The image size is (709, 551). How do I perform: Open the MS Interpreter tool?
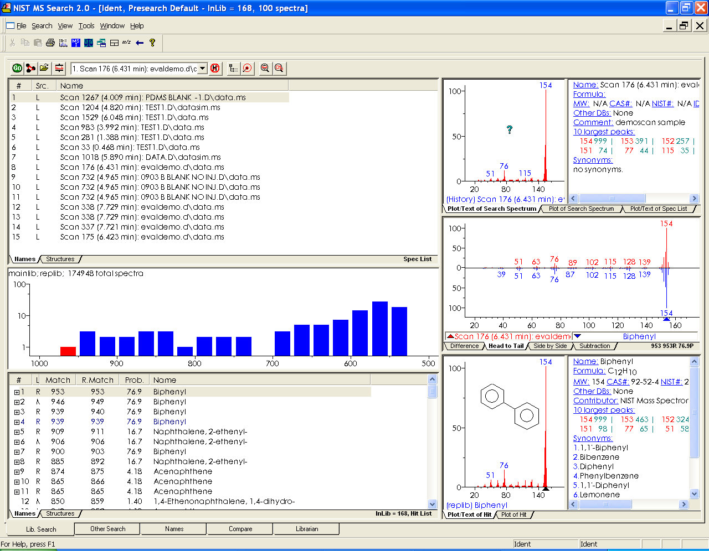point(75,43)
